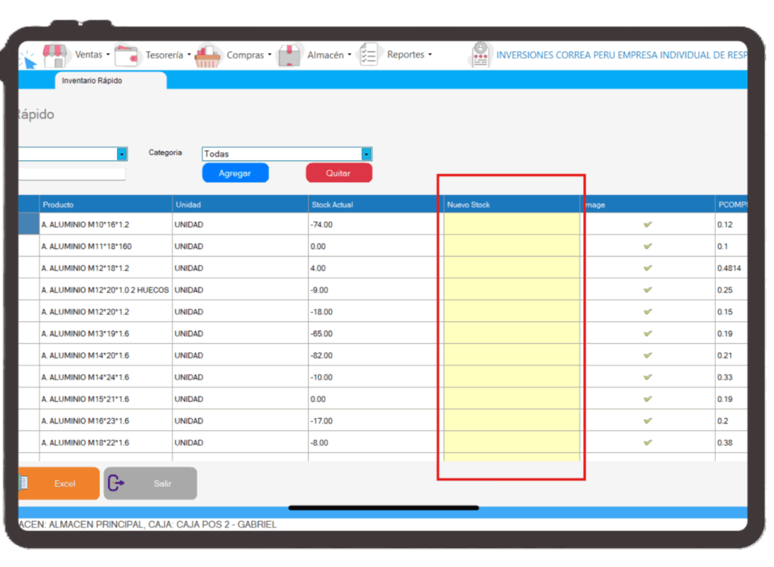This screenshot has width=774, height=567.
Task: Switch to the Inventario Rápido tab
Action: pos(92,81)
